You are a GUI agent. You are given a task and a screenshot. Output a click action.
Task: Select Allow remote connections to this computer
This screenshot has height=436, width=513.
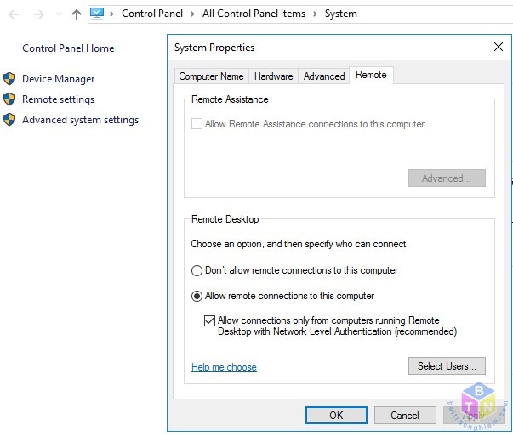[197, 296]
